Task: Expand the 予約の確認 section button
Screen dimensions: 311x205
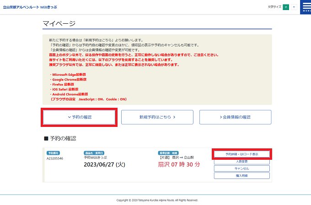Action: click(79, 117)
